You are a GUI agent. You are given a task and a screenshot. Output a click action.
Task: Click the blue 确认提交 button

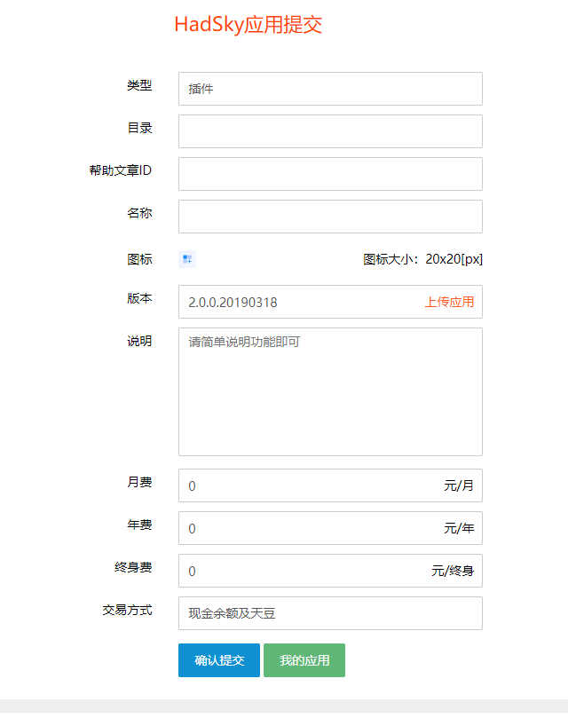tap(219, 660)
